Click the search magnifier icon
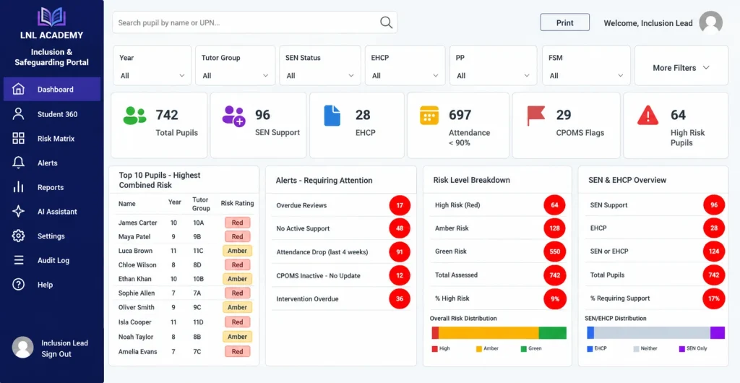The image size is (740, 383). [386, 22]
